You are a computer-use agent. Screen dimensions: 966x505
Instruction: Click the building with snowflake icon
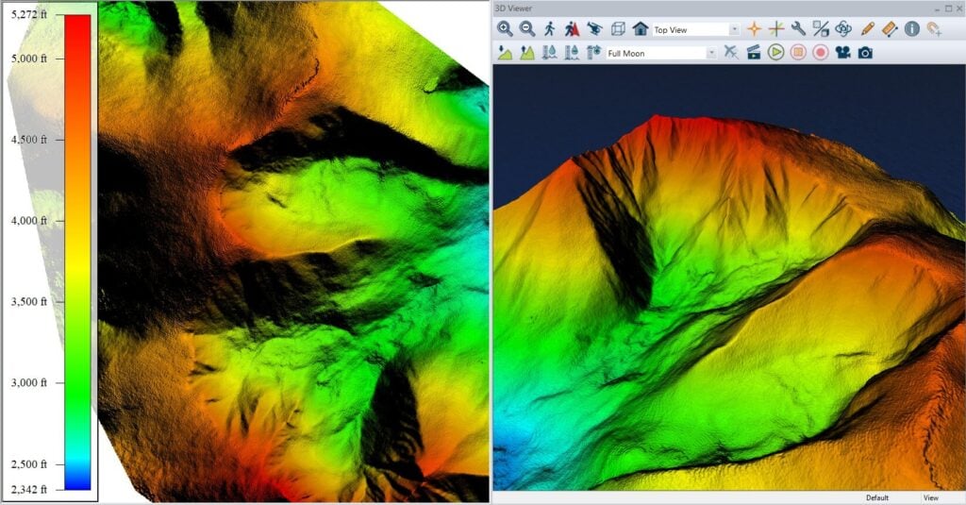[594, 53]
